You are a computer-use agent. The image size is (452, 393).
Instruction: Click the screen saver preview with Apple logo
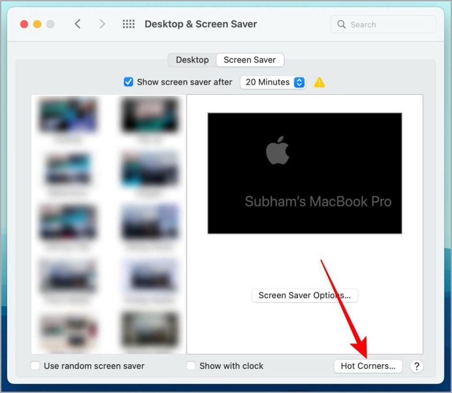pos(305,173)
